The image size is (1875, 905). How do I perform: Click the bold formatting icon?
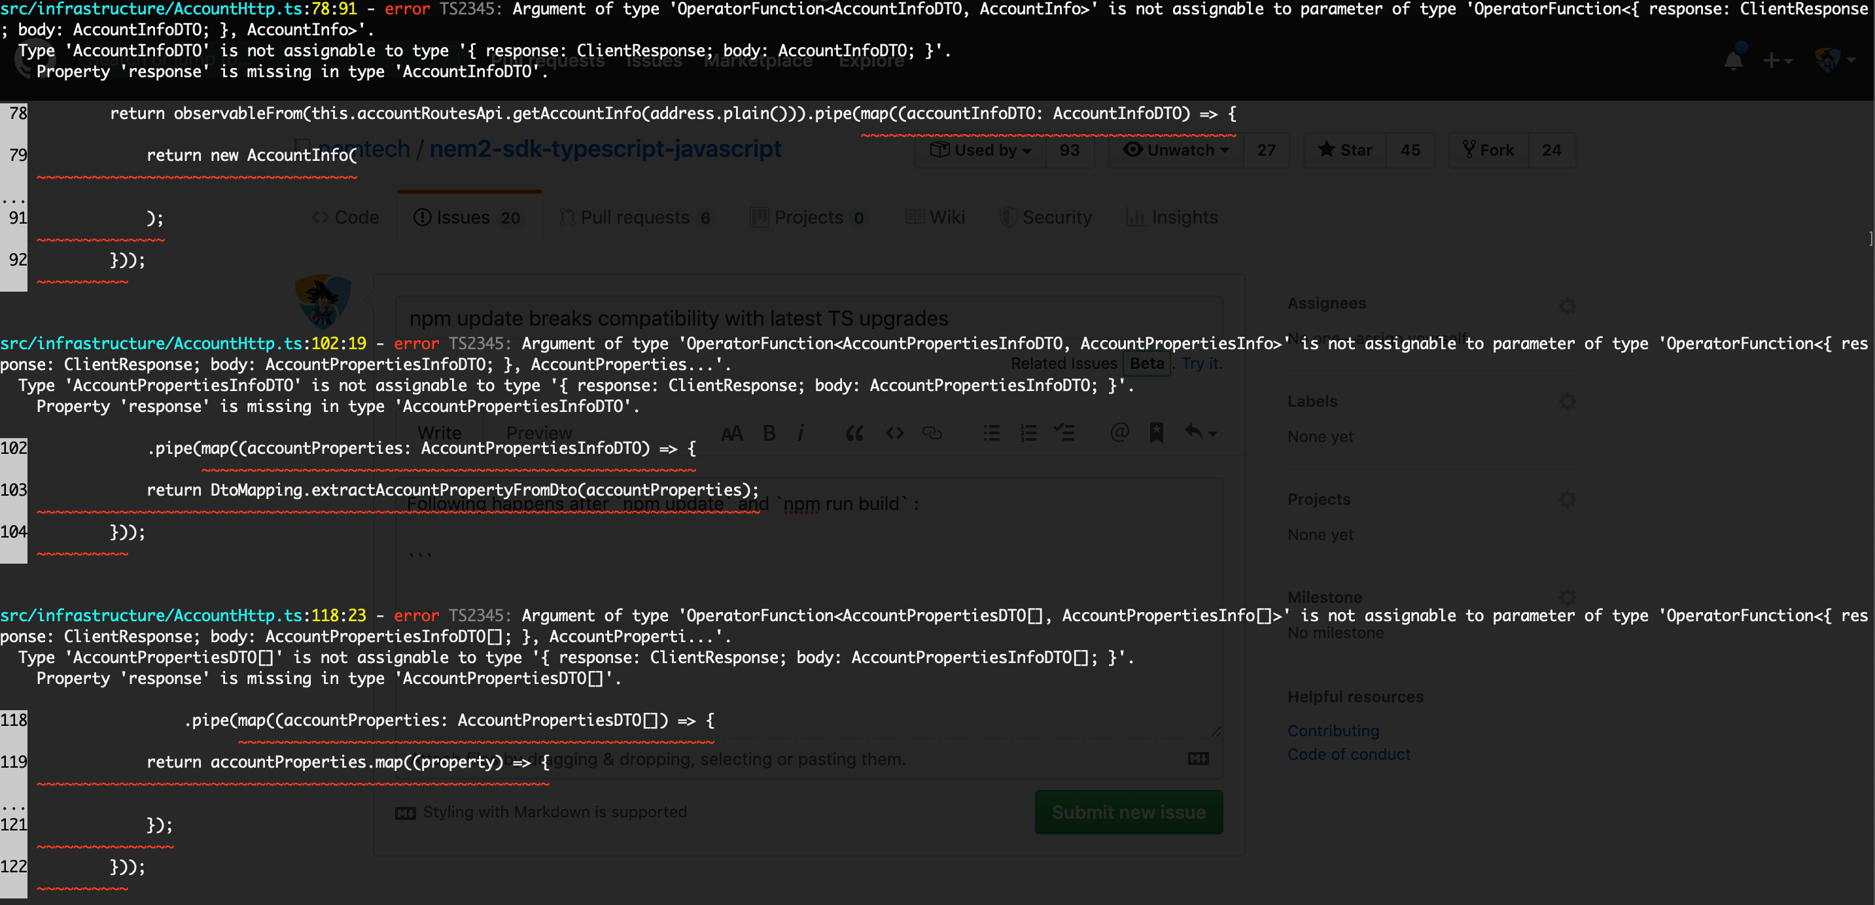click(x=769, y=434)
